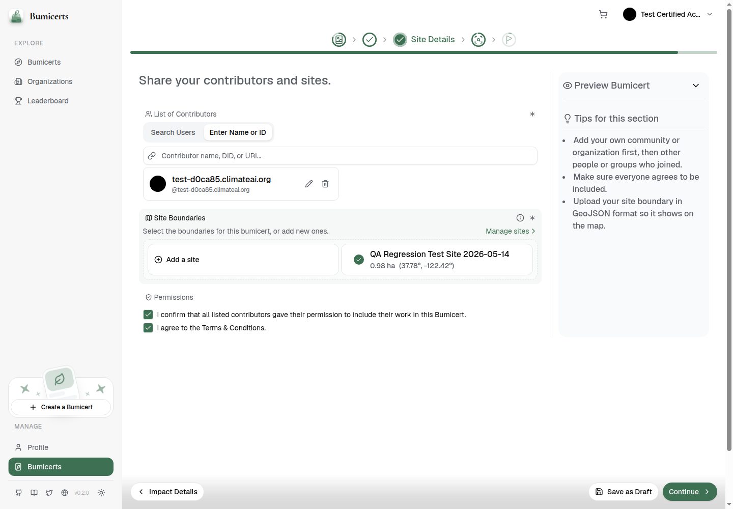Click the Continue button
733x509 pixels.
690,492
